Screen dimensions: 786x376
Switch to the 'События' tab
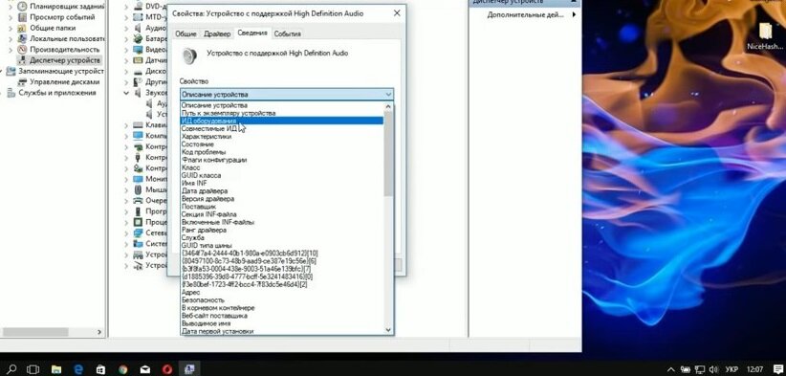[x=288, y=33]
